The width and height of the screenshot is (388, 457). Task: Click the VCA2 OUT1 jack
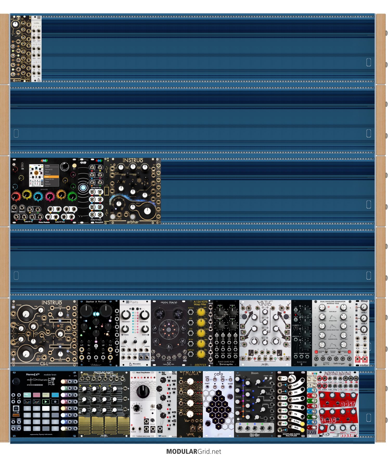tap(217, 356)
